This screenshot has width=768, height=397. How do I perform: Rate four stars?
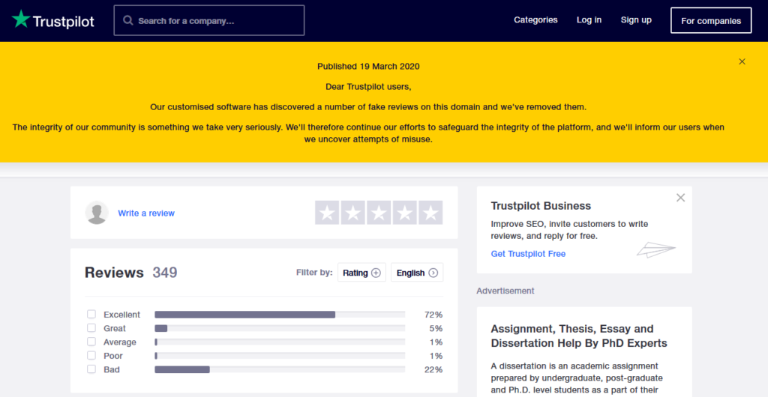click(x=404, y=213)
